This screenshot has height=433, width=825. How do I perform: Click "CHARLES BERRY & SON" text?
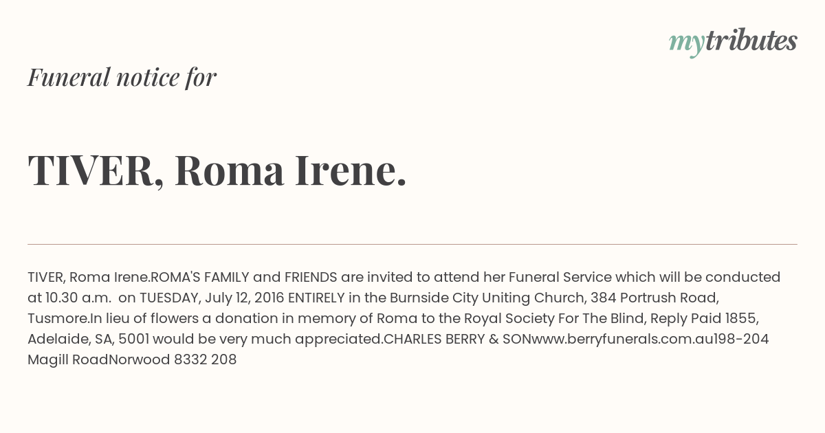tap(457, 339)
